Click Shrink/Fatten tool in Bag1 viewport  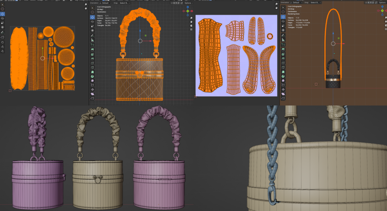(x=92, y=89)
